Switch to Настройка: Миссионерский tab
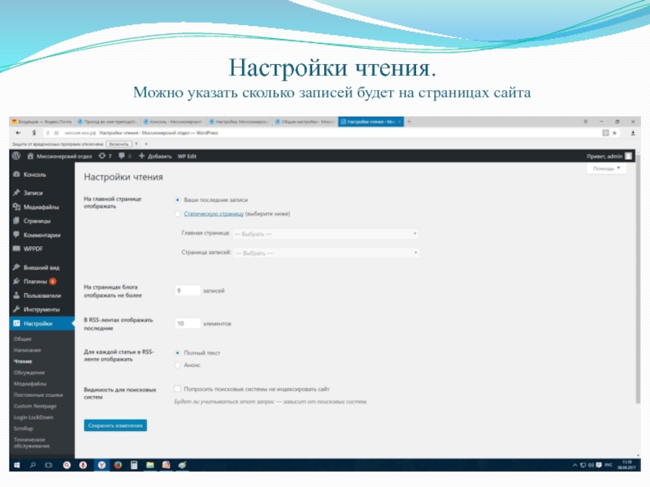The height and width of the screenshot is (487, 650). pyautogui.click(x=239, y=121)
